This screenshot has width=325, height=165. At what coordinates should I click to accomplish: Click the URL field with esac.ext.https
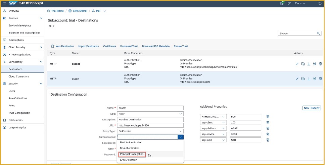(x=150, y=125)
